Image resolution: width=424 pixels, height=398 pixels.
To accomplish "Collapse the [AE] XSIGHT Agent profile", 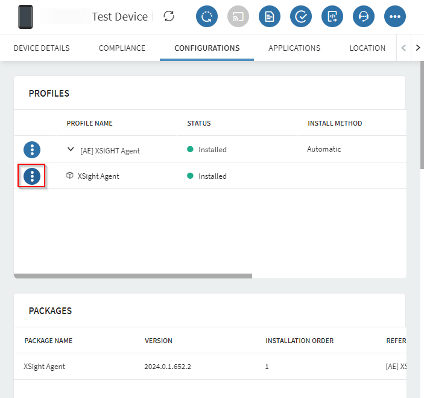I will (x=71, y=150).
